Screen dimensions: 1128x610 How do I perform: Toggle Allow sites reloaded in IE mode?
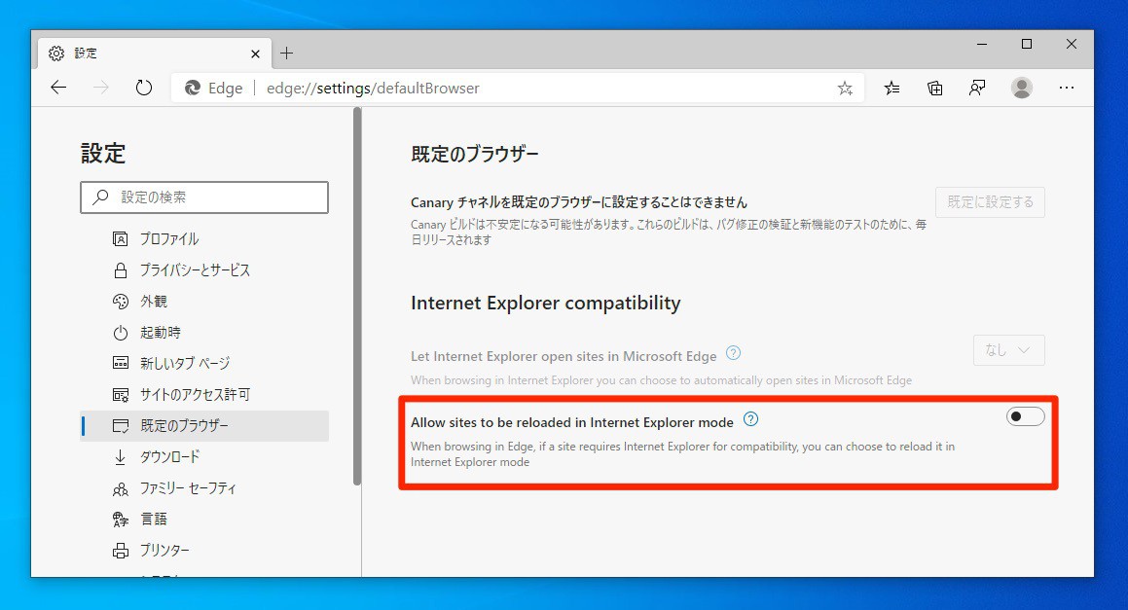coord(1025,416)
